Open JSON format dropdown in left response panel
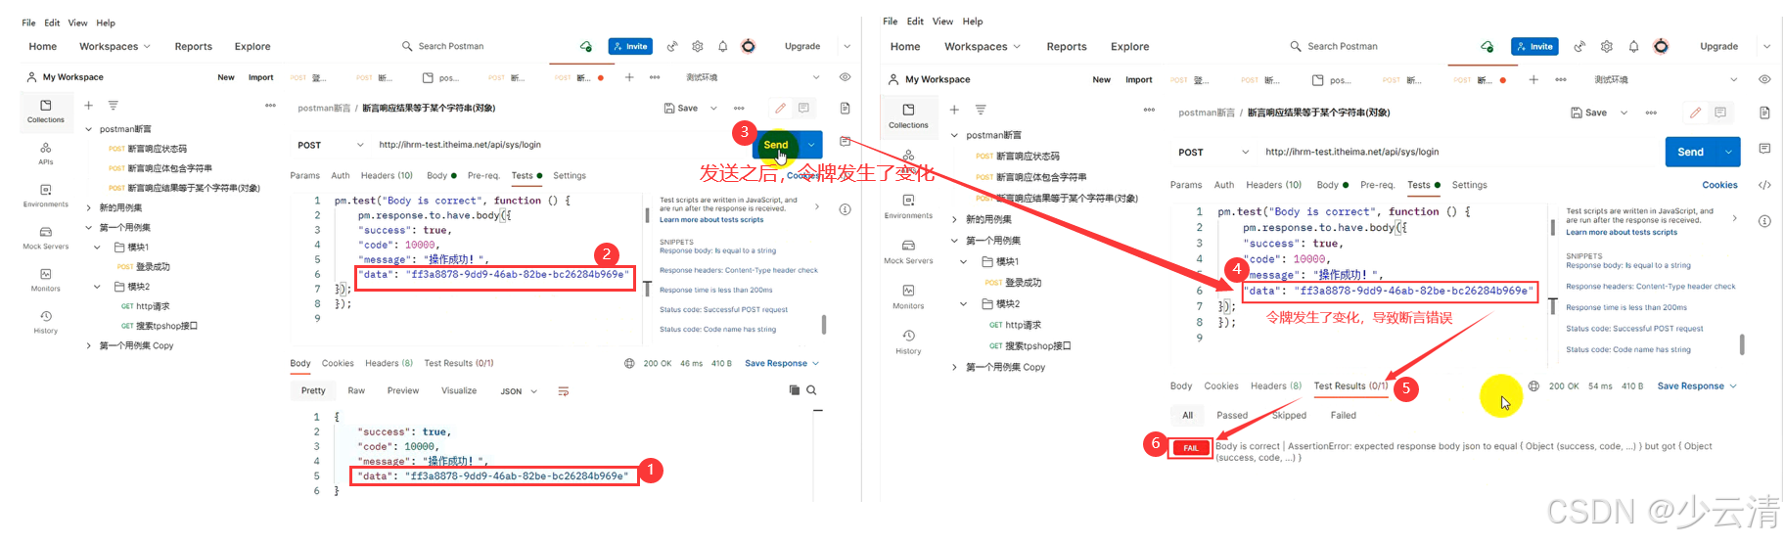1784x543 pixels. tap(520, 390)
